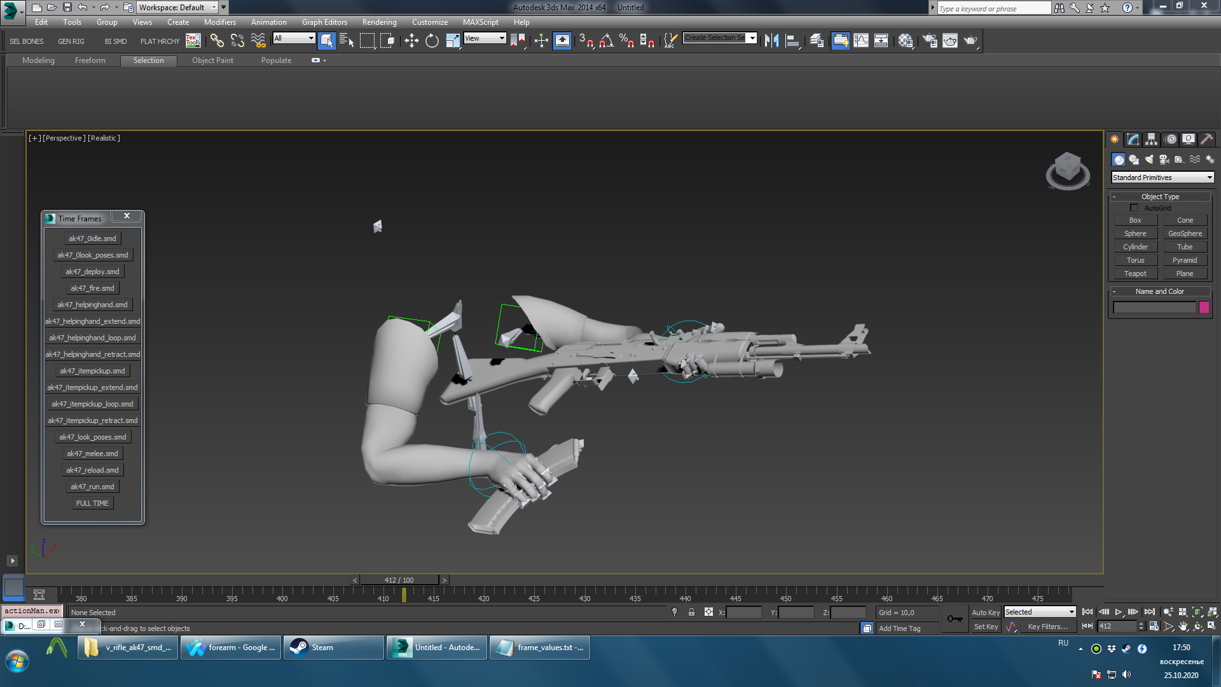The width and height of the screenshot is (1221, 687).
Task: Expand the selection filter All dropdown
Action: click(x=294, y=38)
